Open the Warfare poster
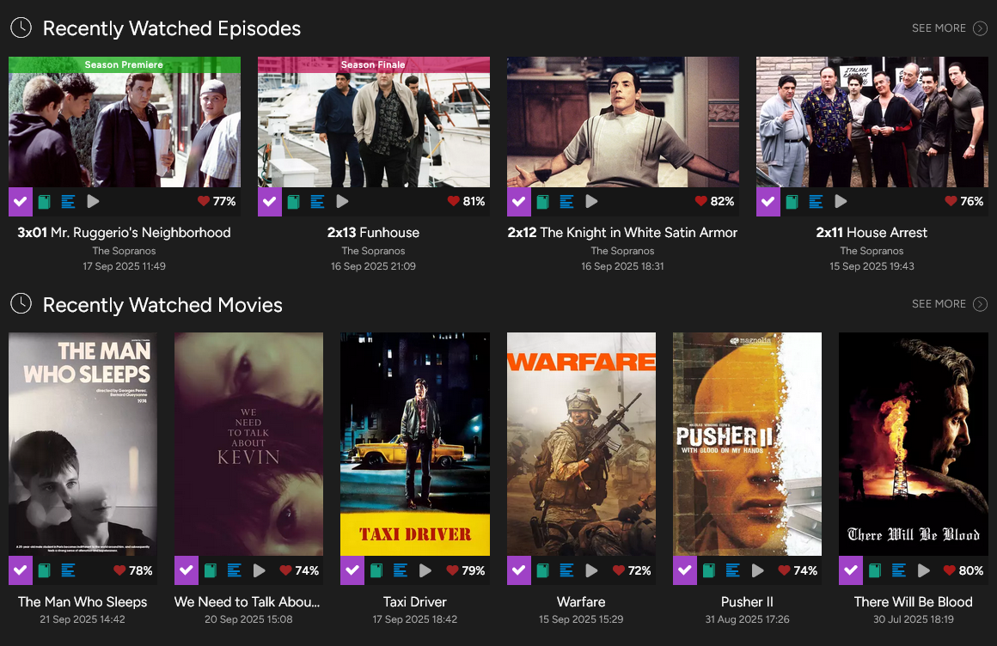Image resolution: width=997 pixels, height=646 pixels. [x=581, y=444]
